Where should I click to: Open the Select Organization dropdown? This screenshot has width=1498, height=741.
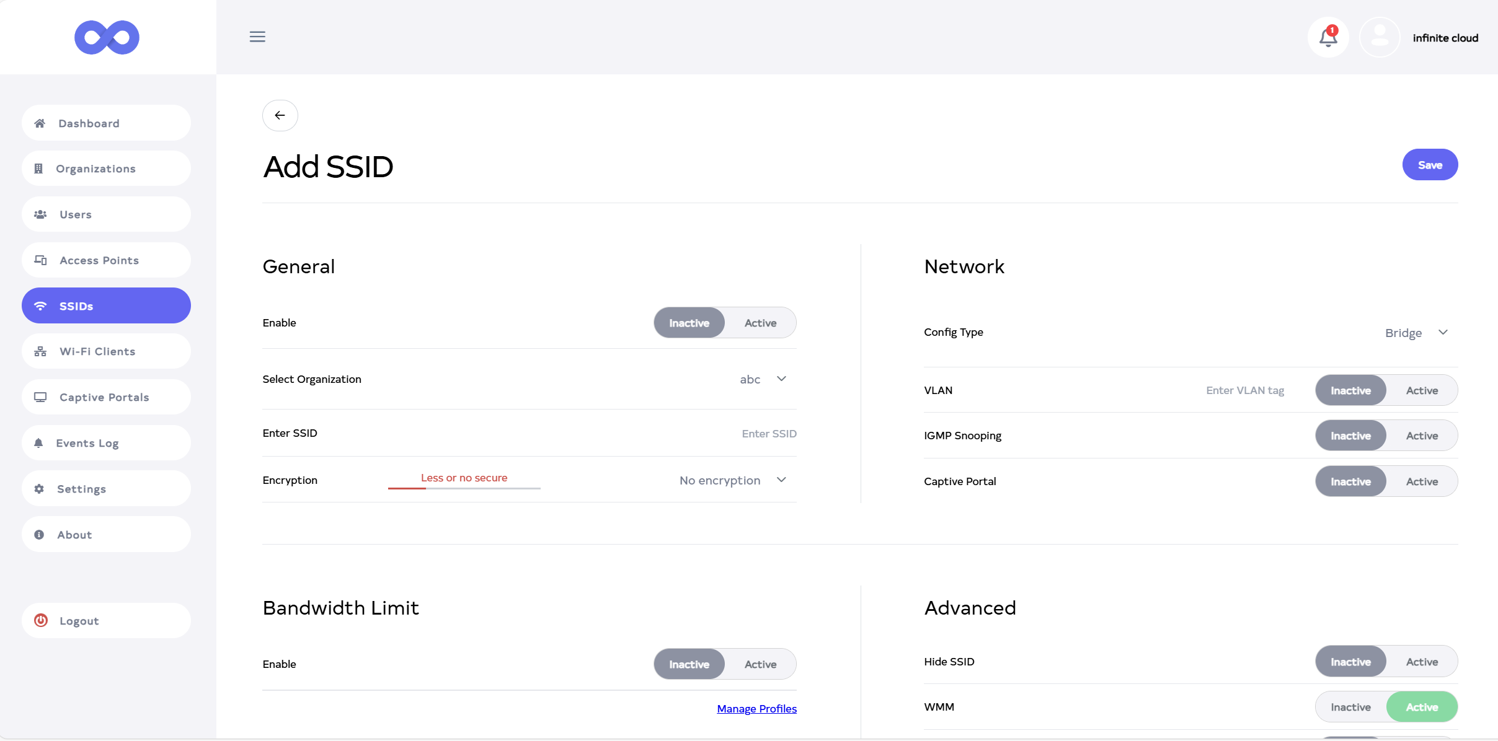[763, 379]
